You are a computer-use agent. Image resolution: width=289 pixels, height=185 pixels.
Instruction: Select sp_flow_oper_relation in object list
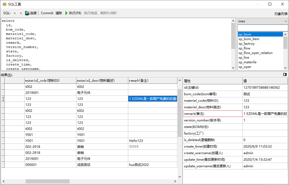[x=260, y=53]
